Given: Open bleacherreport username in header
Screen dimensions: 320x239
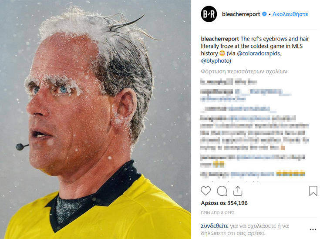Looking at the screenshot, I should click(241, 14).
